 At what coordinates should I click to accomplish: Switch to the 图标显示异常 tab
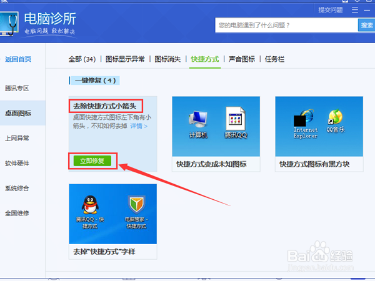[x=125, y=59]
